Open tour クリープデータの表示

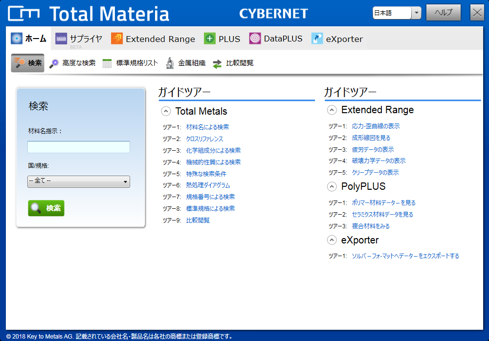click(x=376, y=172)
